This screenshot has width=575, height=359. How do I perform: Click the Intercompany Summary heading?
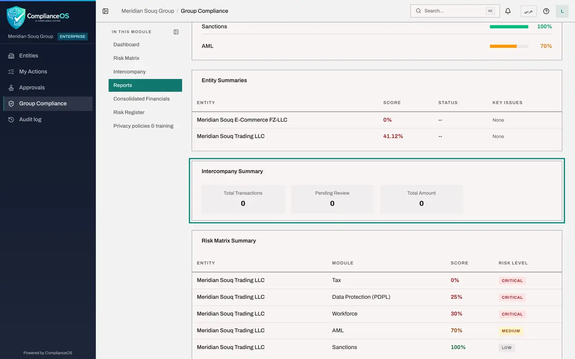tap(232, 171)
